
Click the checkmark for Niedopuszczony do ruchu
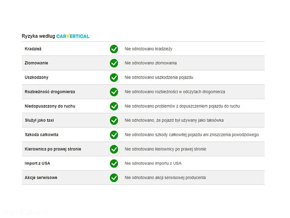114,106
